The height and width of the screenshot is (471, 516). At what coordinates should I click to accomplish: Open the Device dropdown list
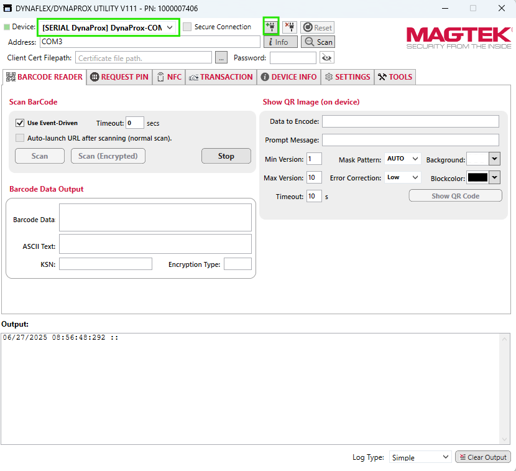[x=109, y=27]
